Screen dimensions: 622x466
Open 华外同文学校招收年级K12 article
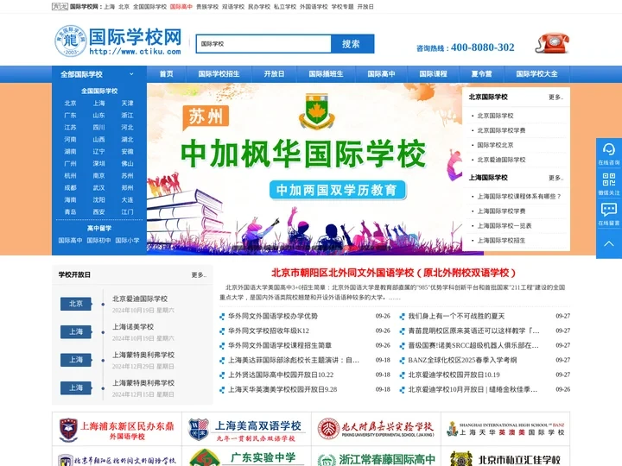pyautogui.click(x=269, y=331)
